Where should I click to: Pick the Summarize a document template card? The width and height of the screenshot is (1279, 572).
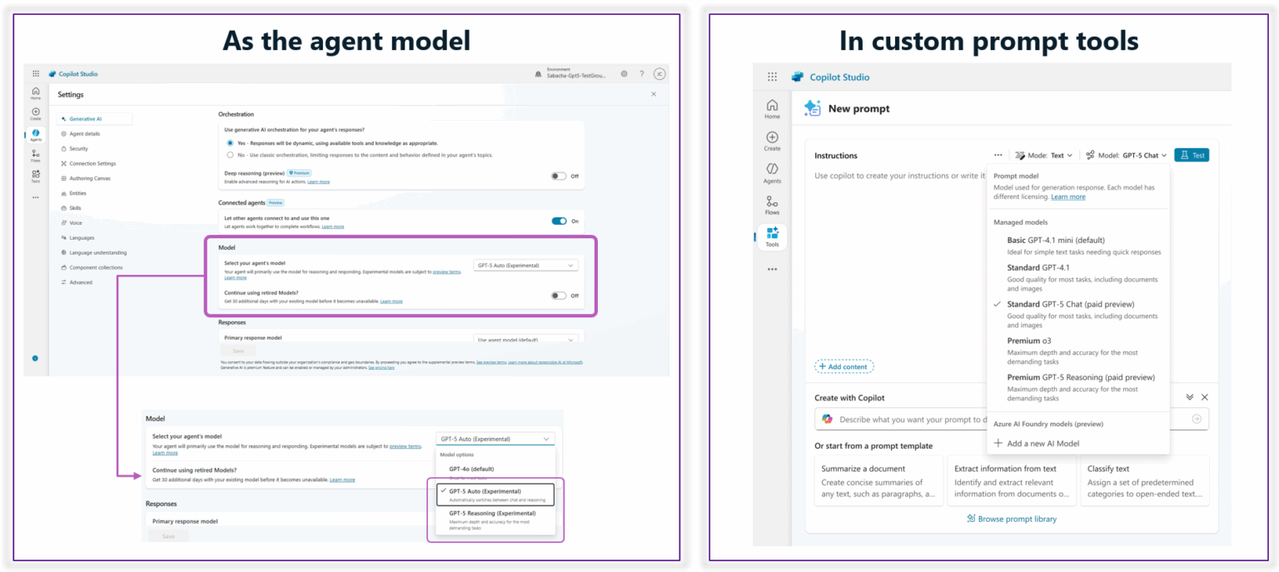point(878,480)
